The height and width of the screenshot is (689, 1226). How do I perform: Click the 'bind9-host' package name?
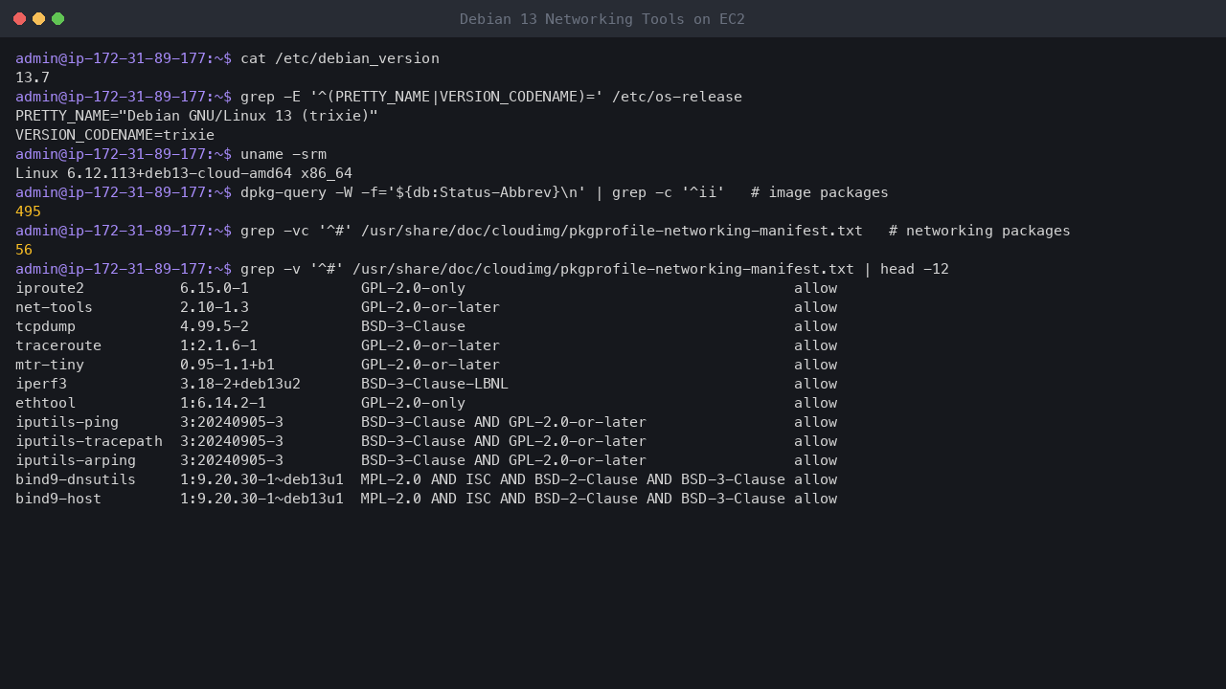point(58,499)
